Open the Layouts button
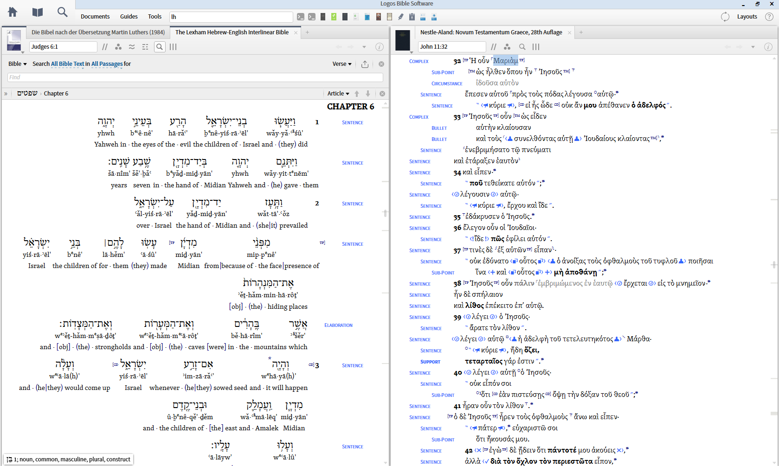Viewport: 779px width, 466px height. (x=747, y=17)
